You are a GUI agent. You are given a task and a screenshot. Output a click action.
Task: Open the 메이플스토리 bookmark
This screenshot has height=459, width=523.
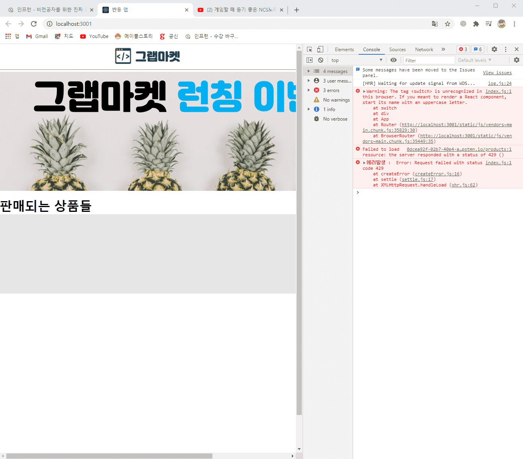pos(134,36)
